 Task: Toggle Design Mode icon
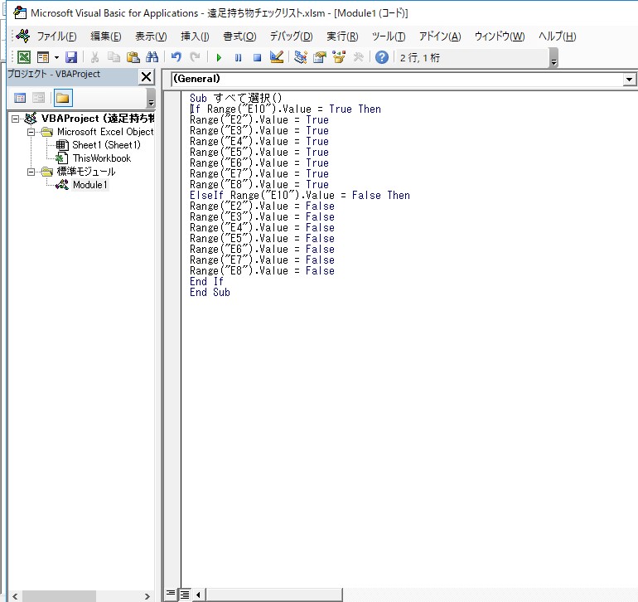point(276,57)
